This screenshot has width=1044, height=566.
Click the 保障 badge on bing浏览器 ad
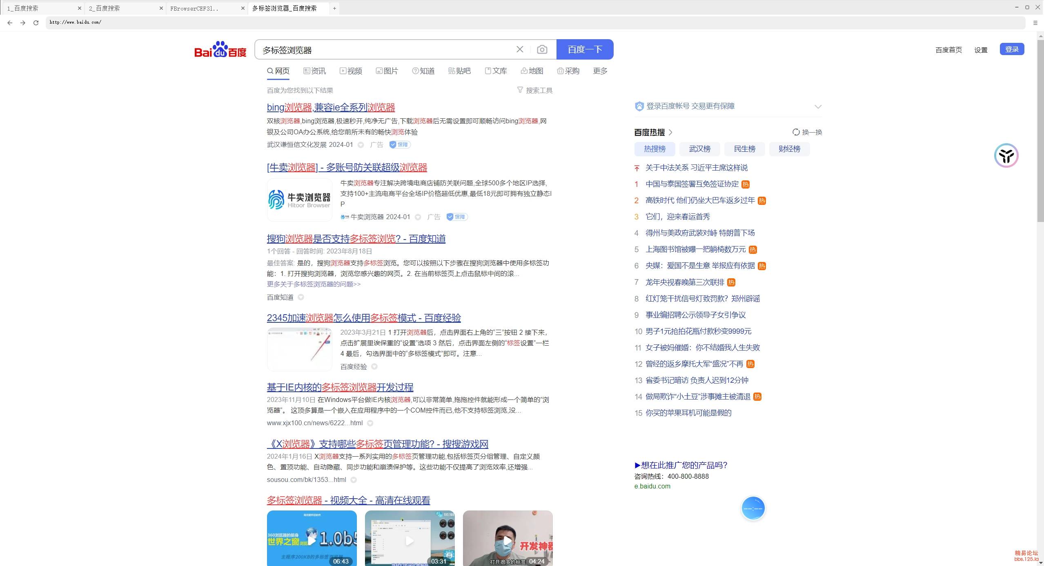click(400, 144)
